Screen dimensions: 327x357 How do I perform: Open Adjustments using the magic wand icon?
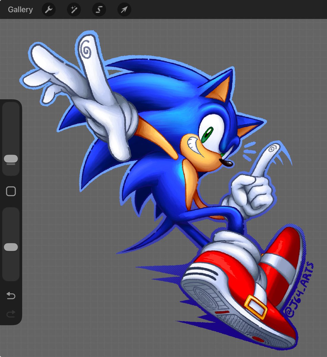(x=73, y=9)
